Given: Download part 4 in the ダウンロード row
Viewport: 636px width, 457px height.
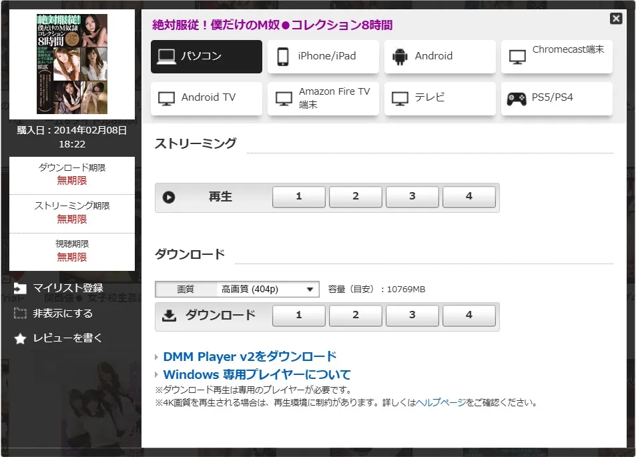Looking at the screenshot, I should click(x=469, y=316).
